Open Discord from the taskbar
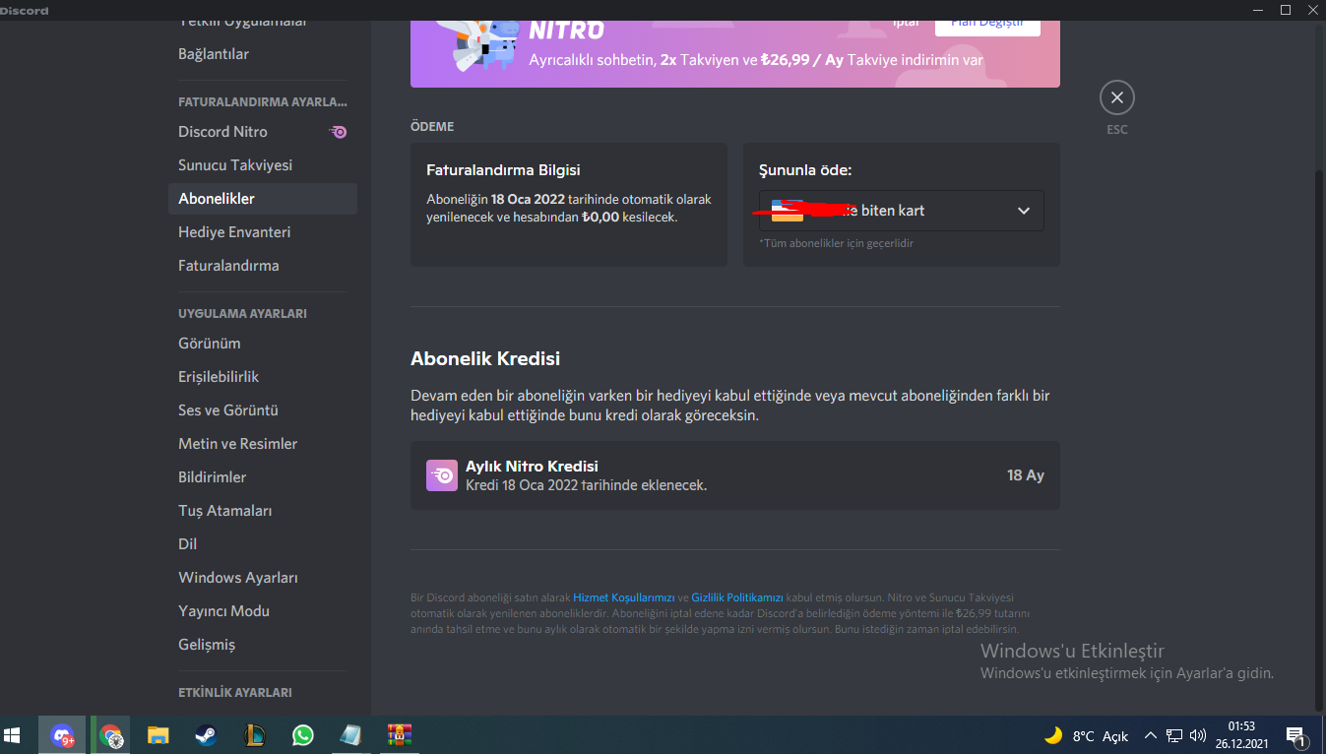The image size is (1326, 754). (63, 735)
